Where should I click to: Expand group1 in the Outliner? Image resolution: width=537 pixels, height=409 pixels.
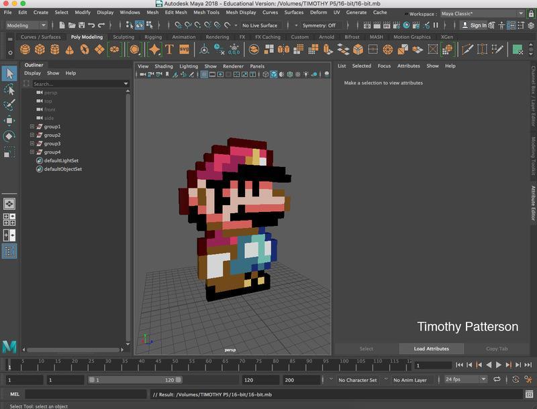point(32,127)
